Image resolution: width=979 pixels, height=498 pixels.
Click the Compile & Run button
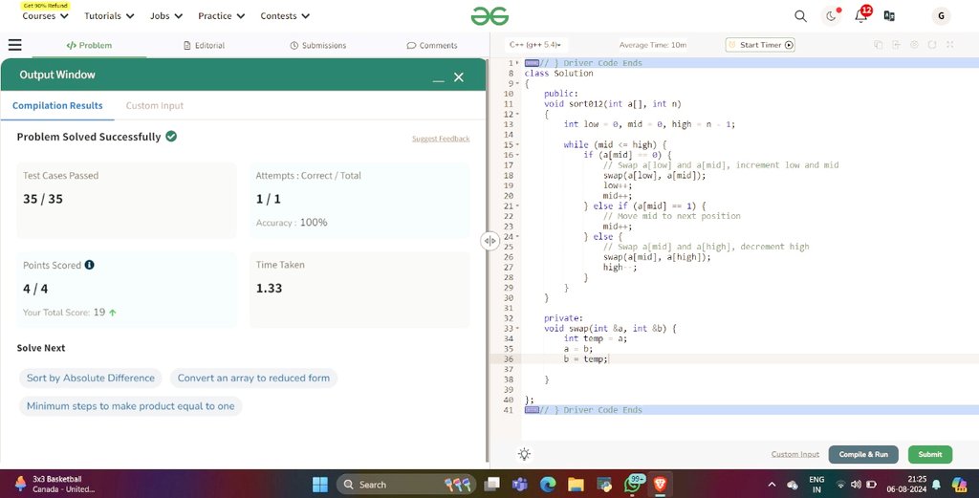pos(863,454)
